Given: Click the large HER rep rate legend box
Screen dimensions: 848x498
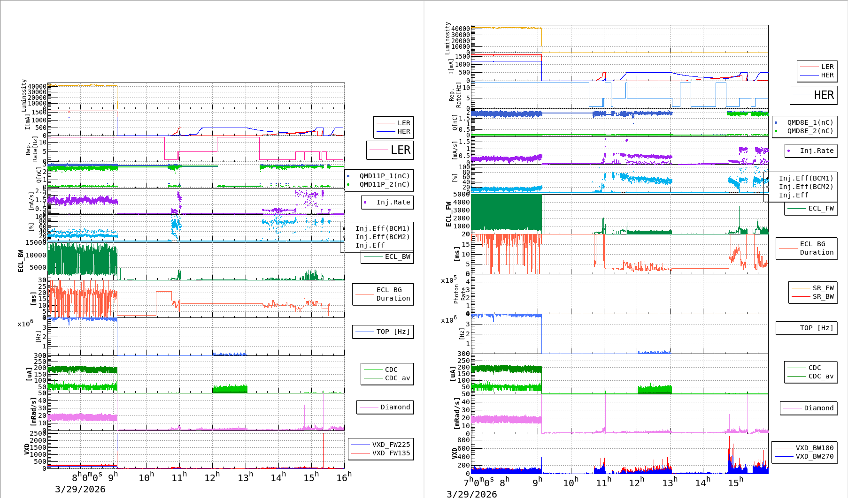Looking at the screenshot, I should coord(814,95).
